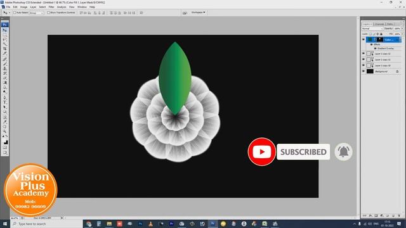
Task: Open the Windows notification center
Action: (x=399, y=224)
